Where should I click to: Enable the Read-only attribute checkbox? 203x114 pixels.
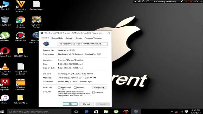click(59, 87)
